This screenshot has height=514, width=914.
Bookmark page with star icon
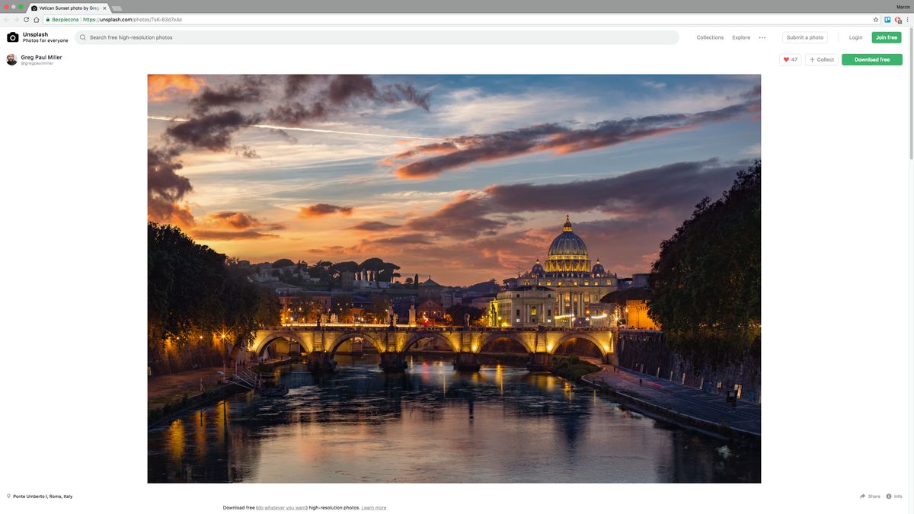coord(876,20)
